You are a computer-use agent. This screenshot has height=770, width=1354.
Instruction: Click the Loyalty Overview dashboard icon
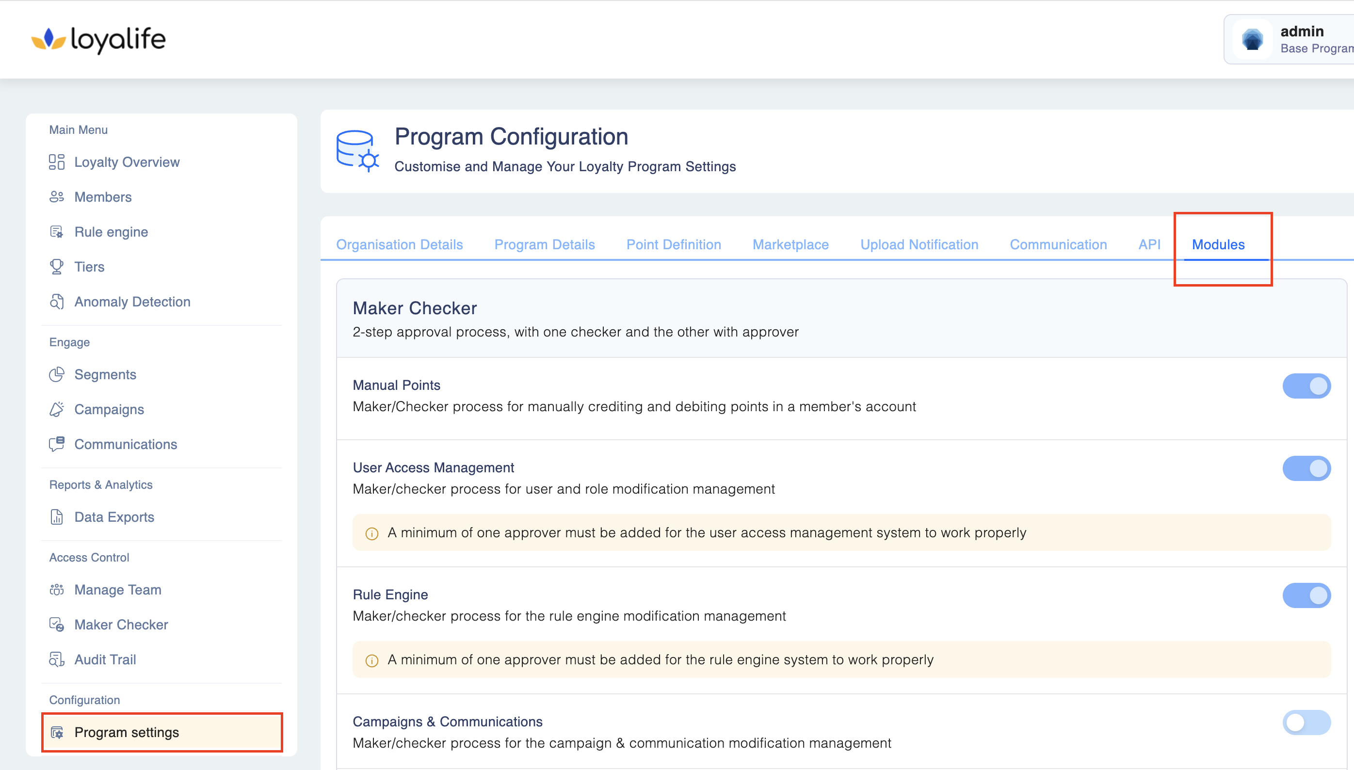[57, 162]
